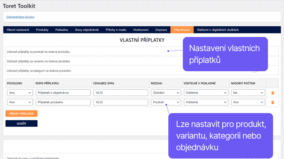Click the PŘIDAT PŘÍPLATEK button

[21, 113]
